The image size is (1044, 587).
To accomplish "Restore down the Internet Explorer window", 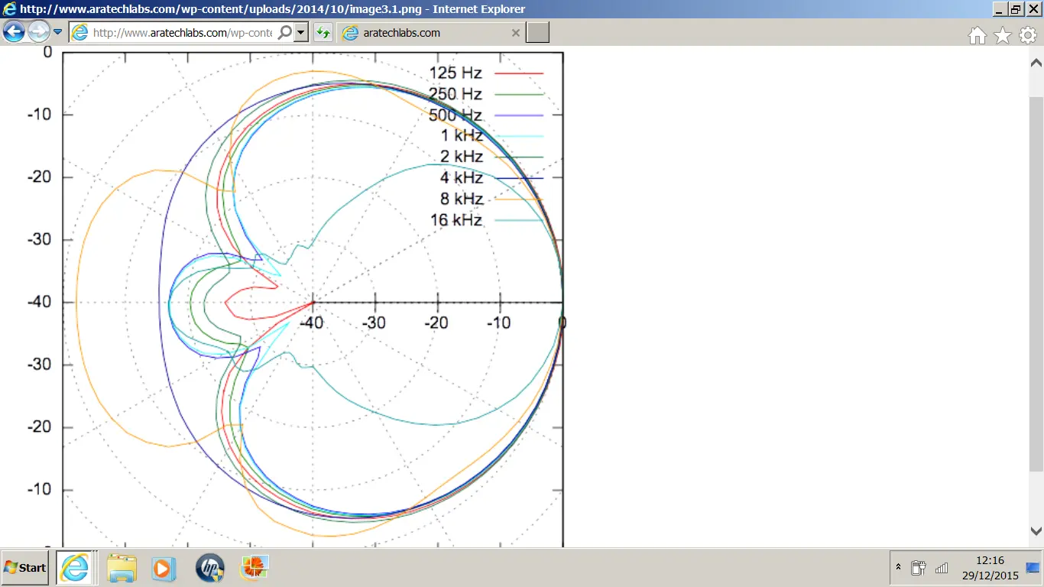I will click(x=1016, y=9).
